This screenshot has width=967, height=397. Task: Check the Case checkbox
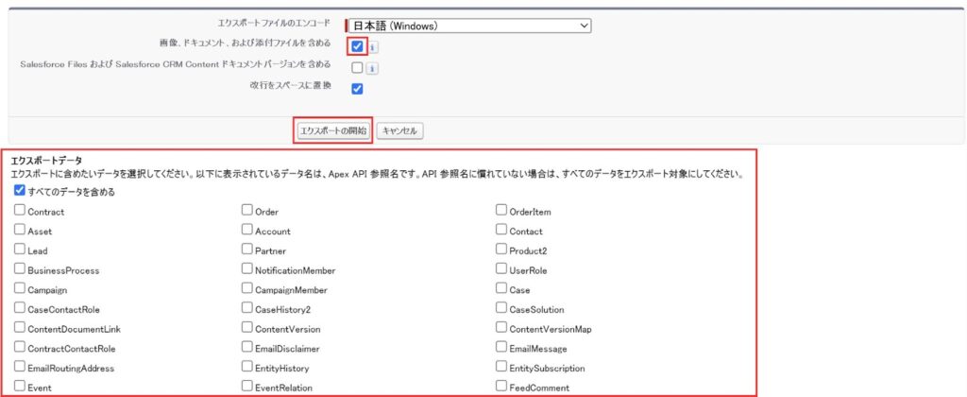(501, 289)
